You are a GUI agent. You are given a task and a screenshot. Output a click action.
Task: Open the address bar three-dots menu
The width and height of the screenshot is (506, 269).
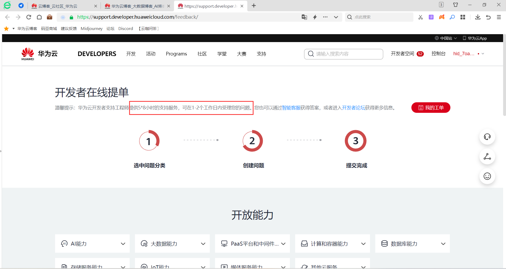pyautogui.click(x=325, y=17)
